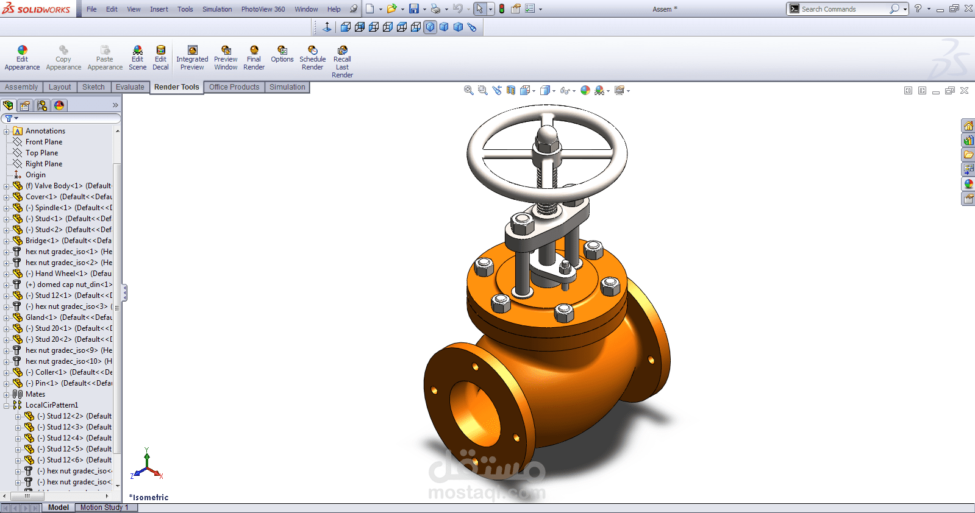Click the Rebuild traffic light icon
975x513 pixels.
502,9
